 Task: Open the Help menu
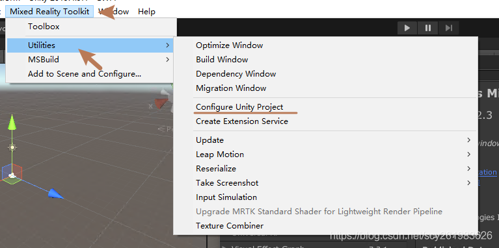point(147,12)
